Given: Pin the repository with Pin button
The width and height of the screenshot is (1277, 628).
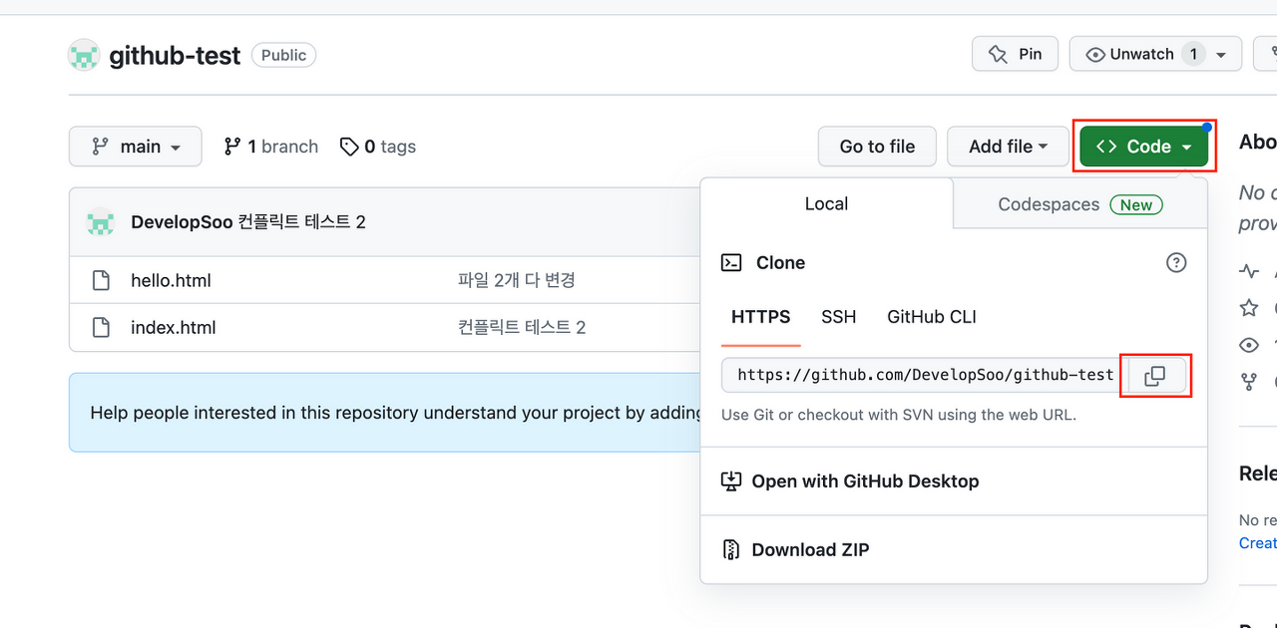Looking at the screenshot, I should [x=1015, y=54].
